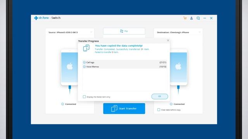Open the user account icon
This screenshot has height=139, width=248.
[191, 18]
